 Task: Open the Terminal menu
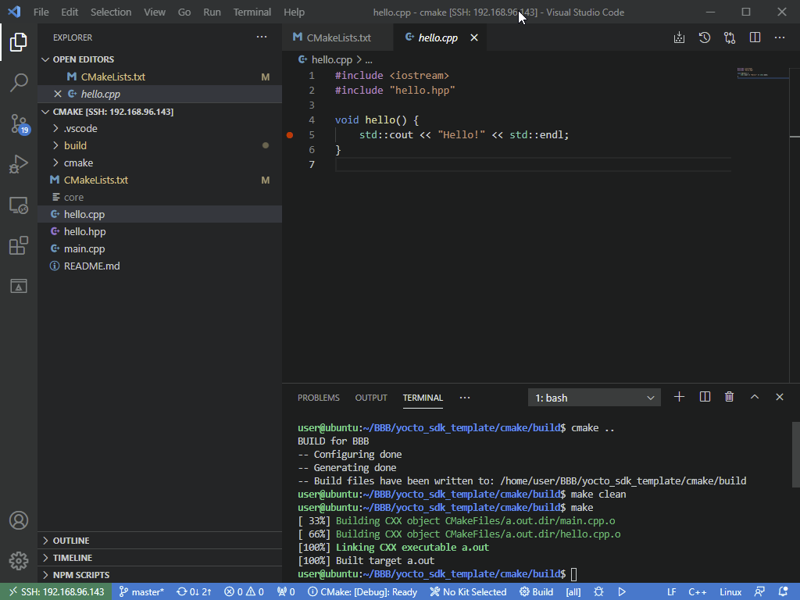pos(252,12)
